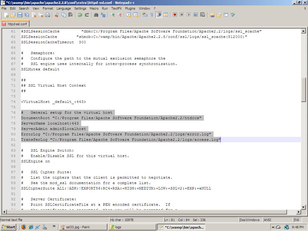Click the Zoom In magnifier icon
Screen dimensions: 308x231
(112, 15)
